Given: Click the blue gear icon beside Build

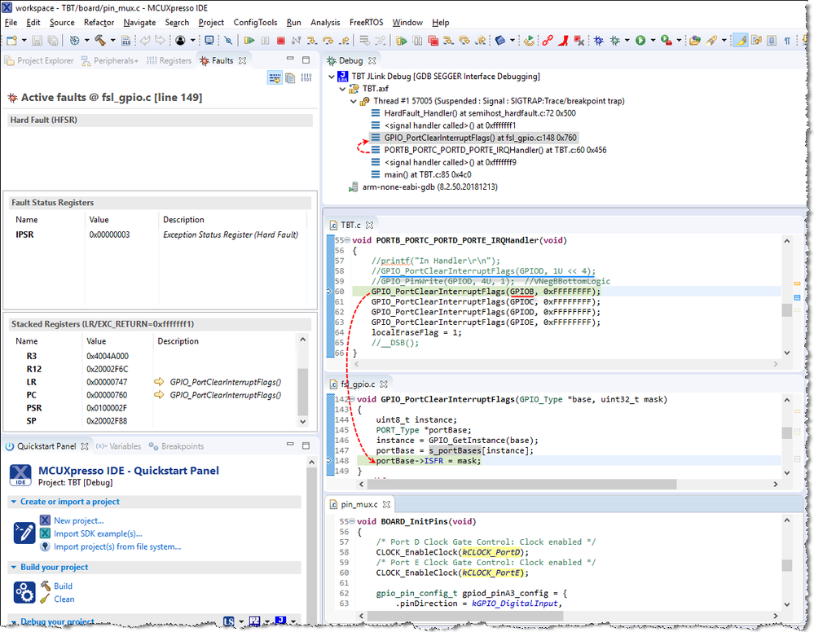Looking at the screenshot, I should pyautogui.click(x=23, y=592).
